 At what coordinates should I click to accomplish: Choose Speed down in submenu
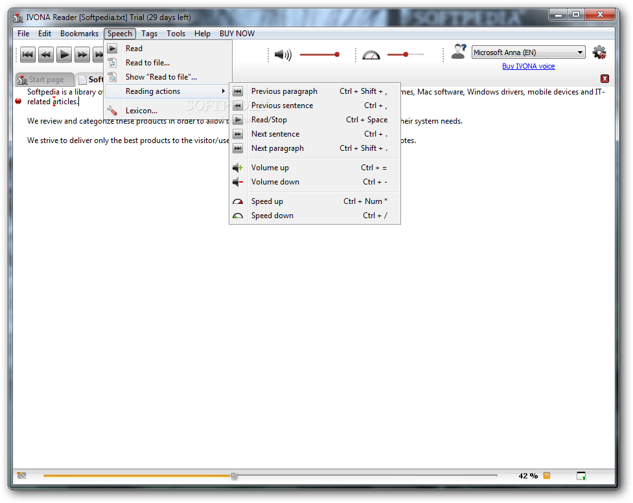315,216
